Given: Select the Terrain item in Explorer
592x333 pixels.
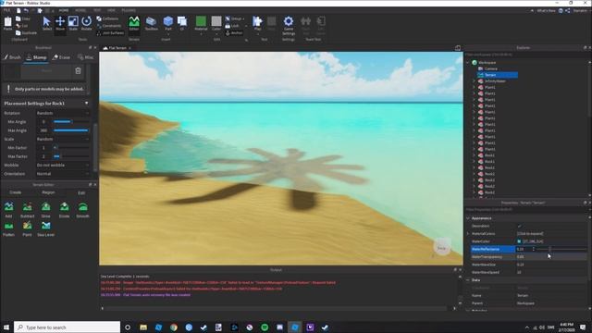Looking at the screenshot, I should tap(490, 75).
